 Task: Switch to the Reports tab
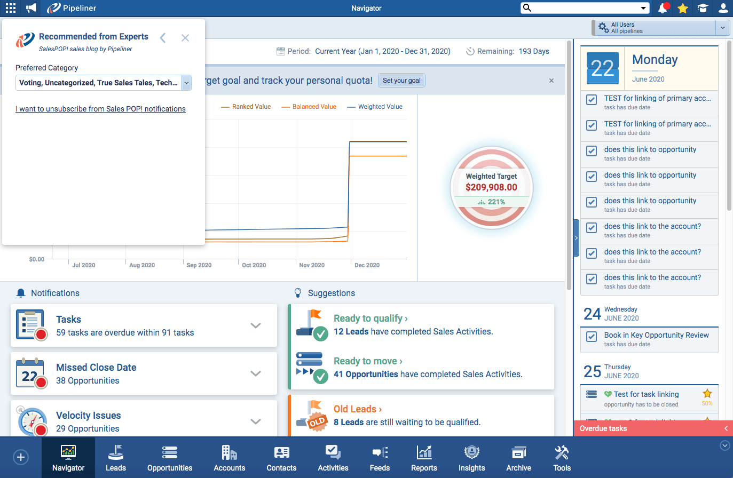(424, 458)
